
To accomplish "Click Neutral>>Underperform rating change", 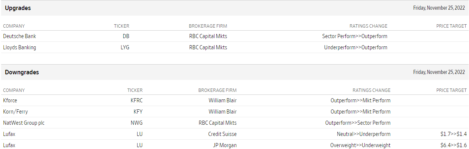I will click(x=364, y=134).
